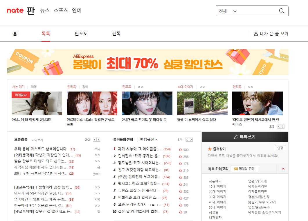Open the 라이즈-앤톤 thumbnail

(x=257, y=103)
